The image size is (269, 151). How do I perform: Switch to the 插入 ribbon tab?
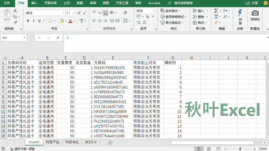coord(34,3)
